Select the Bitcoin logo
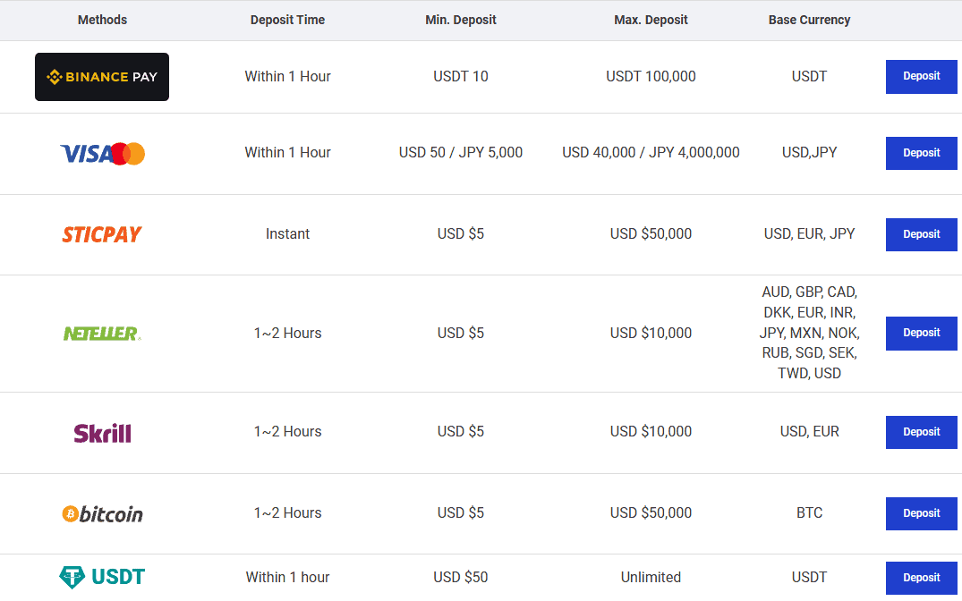 [101, 513]
